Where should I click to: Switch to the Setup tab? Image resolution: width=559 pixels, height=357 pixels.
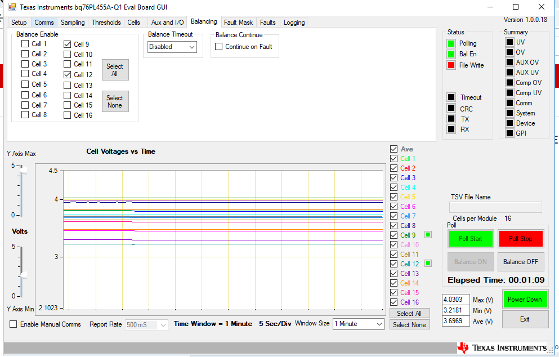[19, 23]
